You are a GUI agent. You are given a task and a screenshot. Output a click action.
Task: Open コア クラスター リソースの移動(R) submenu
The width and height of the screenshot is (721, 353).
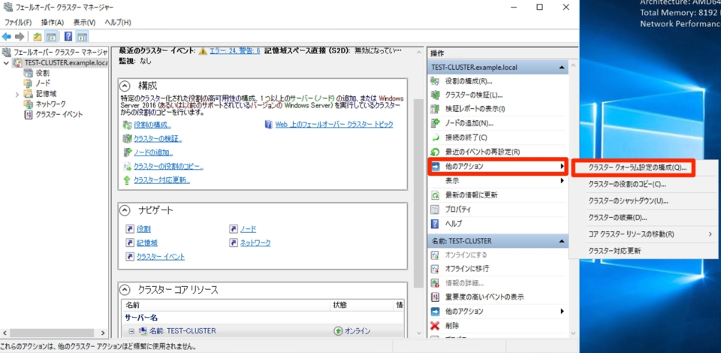644,234
